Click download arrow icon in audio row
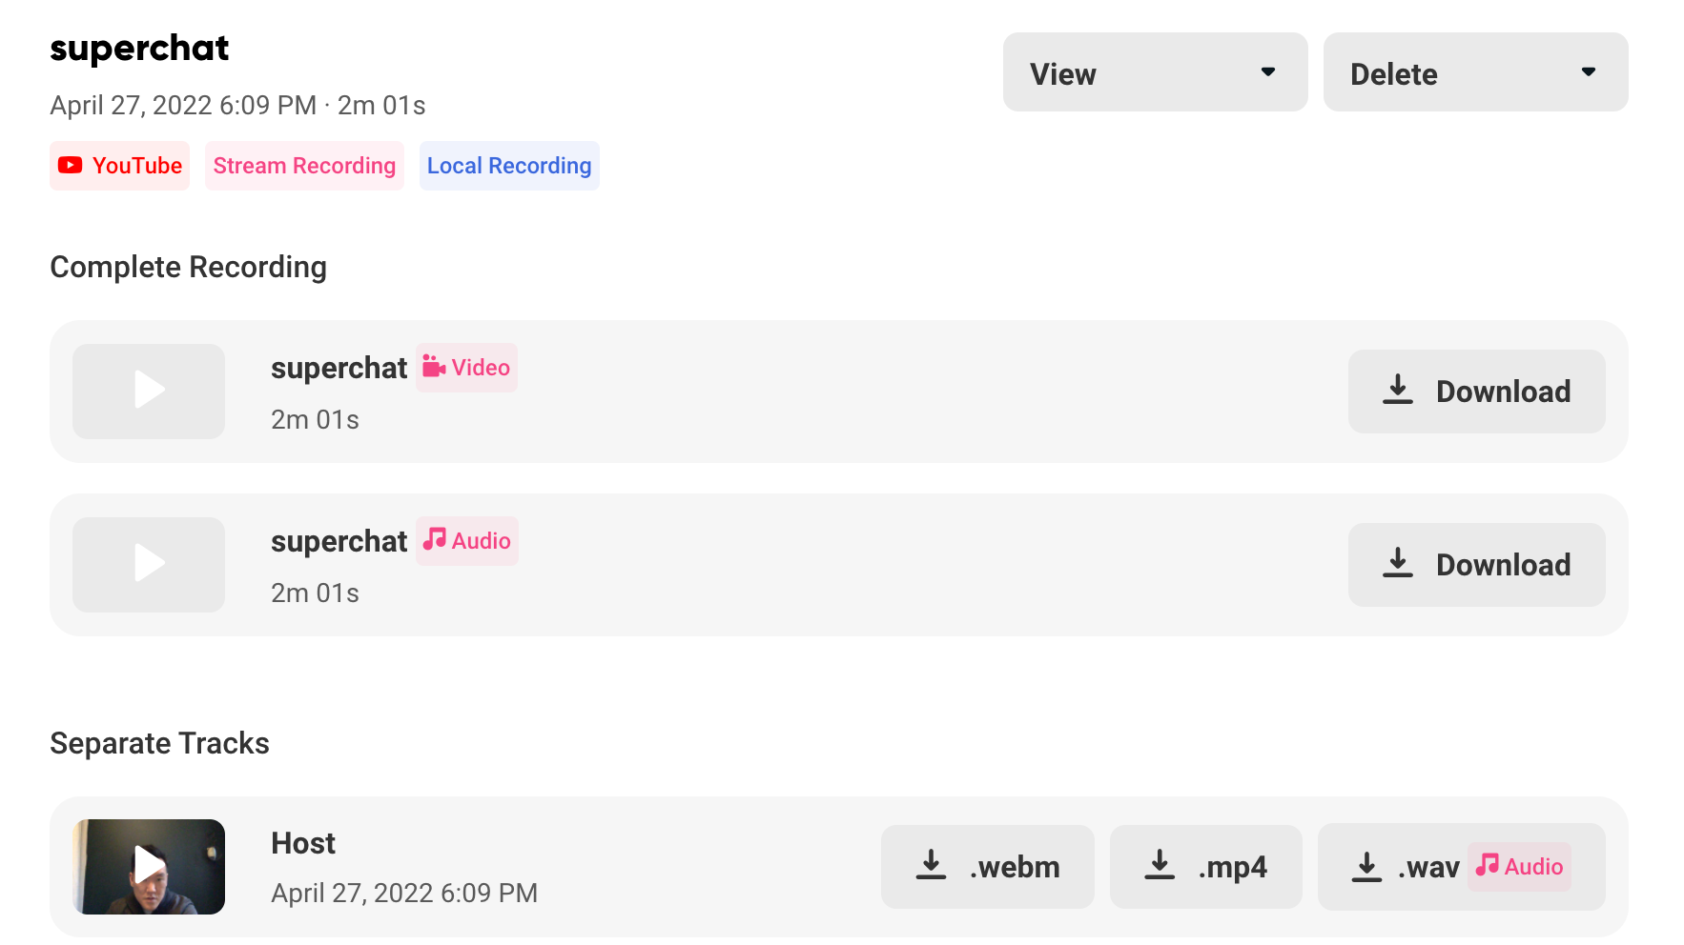Viewport: 1684px width, 945px height. click(x=1398, y=563)
